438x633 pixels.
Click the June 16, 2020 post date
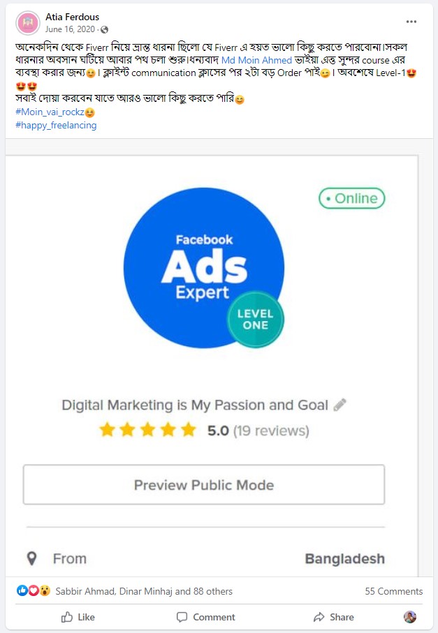point(70,29)
